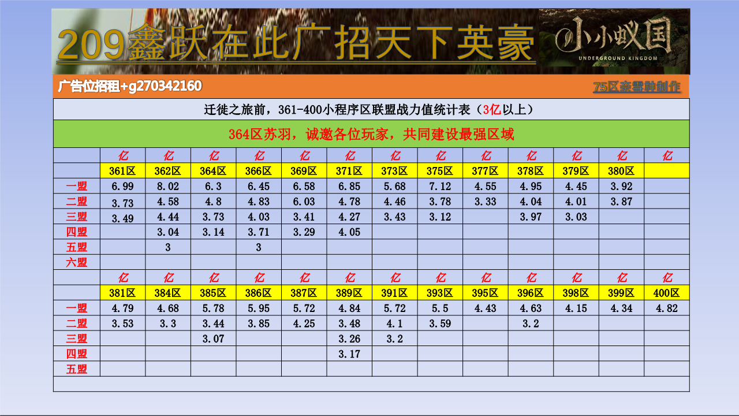Select the 373区 column header
739x416 pixels.
395,171
